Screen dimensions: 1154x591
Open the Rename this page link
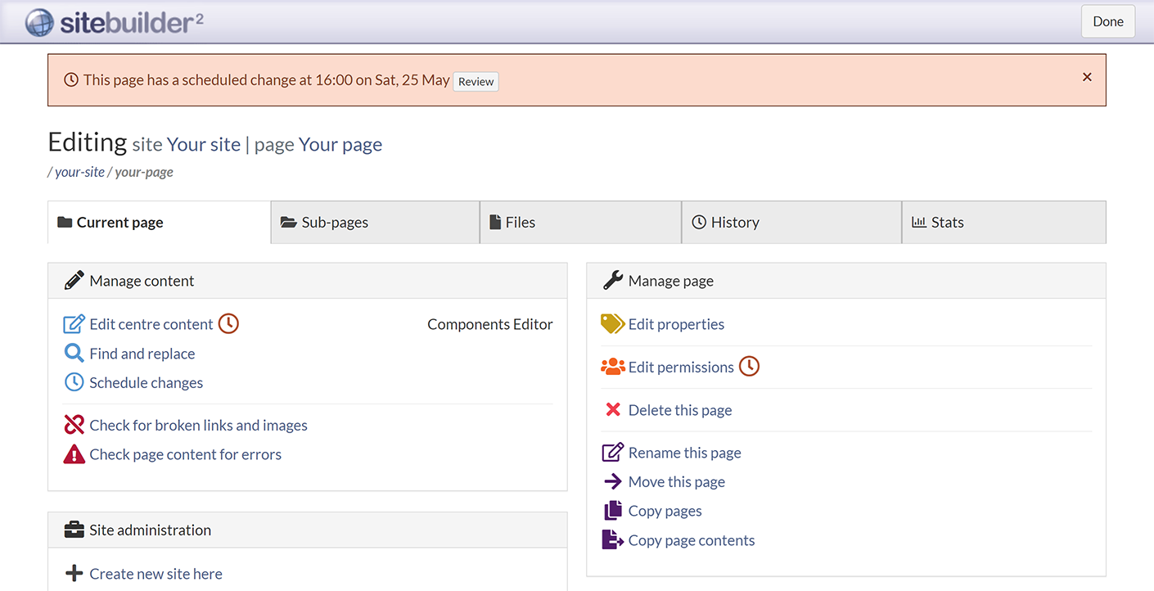coord(684,453)
